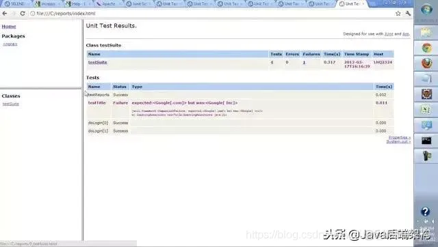438x247 pixels.
Task: Click the Failure status of testTitle
Action: (x=120, y=103)
